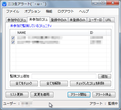Screen dimensions: 121x110
Task: Click チェックしたコミュを削除 button
Action: (x=90, y=83)
